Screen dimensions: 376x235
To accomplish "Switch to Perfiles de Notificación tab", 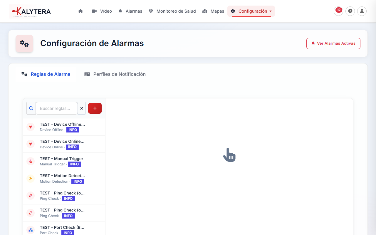I will point(115,74).
